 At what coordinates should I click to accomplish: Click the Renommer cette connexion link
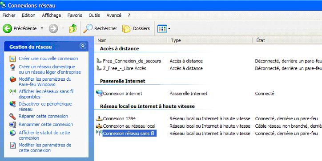tap(46, 124)
